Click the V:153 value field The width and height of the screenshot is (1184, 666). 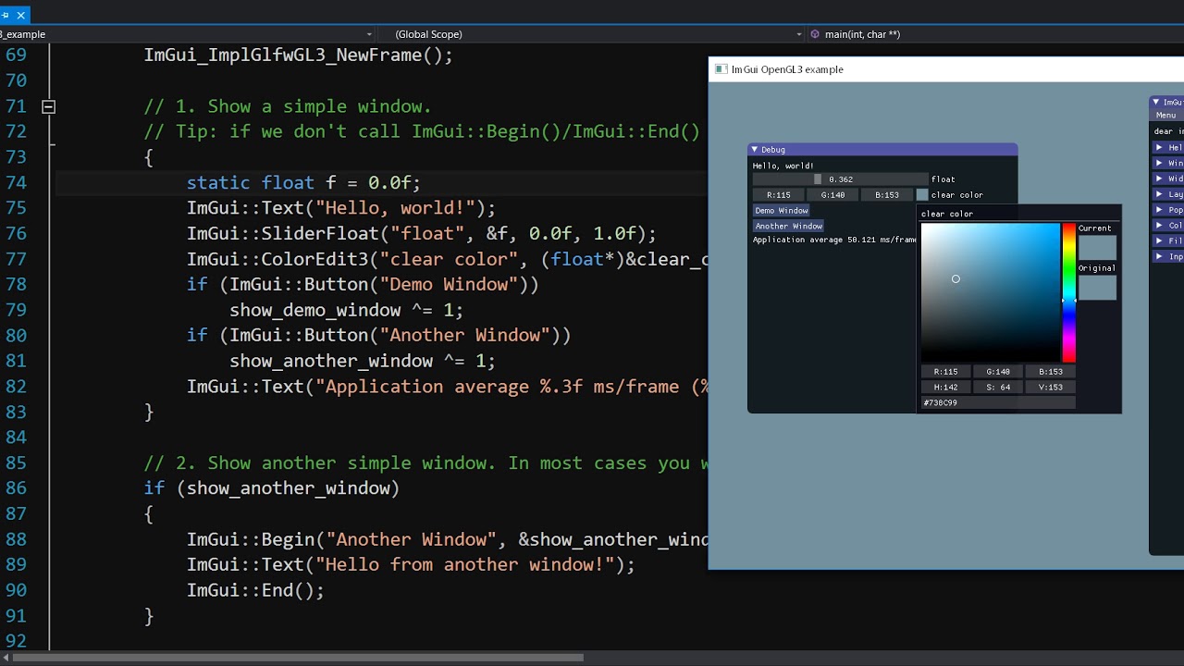pos(1051,388)
